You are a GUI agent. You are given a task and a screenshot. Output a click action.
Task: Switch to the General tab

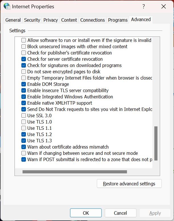point(13,20)
